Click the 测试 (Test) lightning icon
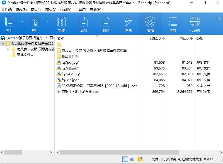The height and width of the screenshot is (164, 223). (128, 22)
